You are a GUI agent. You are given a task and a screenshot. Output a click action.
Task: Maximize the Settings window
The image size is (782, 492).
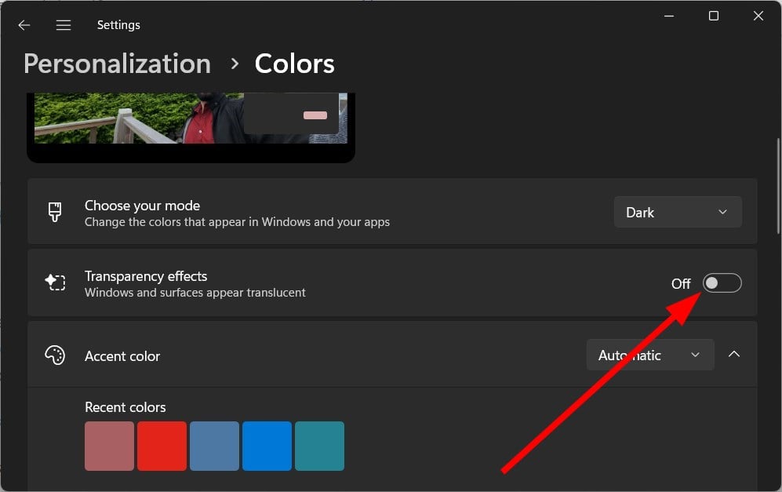(x=714, y=16)
